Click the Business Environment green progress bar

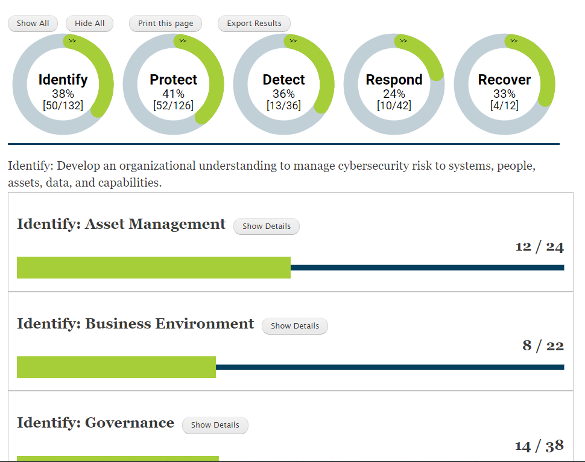(116, 367)
